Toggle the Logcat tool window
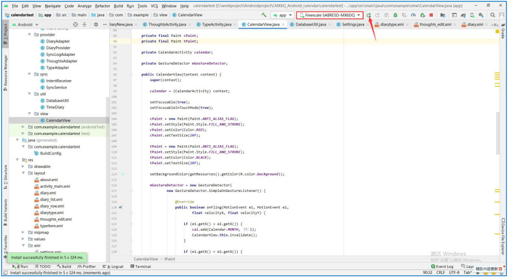The width and height of the screenshot is (508, 277). [x=113, y=267]
